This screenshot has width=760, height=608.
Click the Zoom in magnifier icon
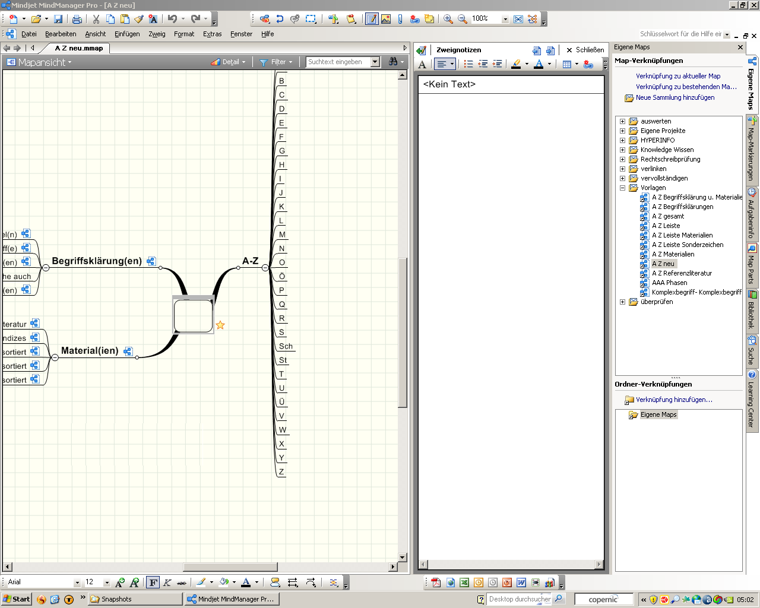click(x=448, y=19)
